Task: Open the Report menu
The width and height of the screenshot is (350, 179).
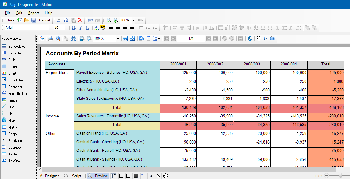Action: (33, 13)
